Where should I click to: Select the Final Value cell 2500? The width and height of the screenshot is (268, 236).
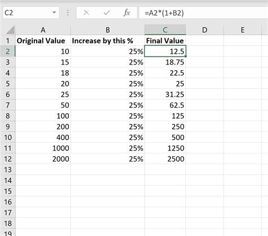click(x=165, y=159)
